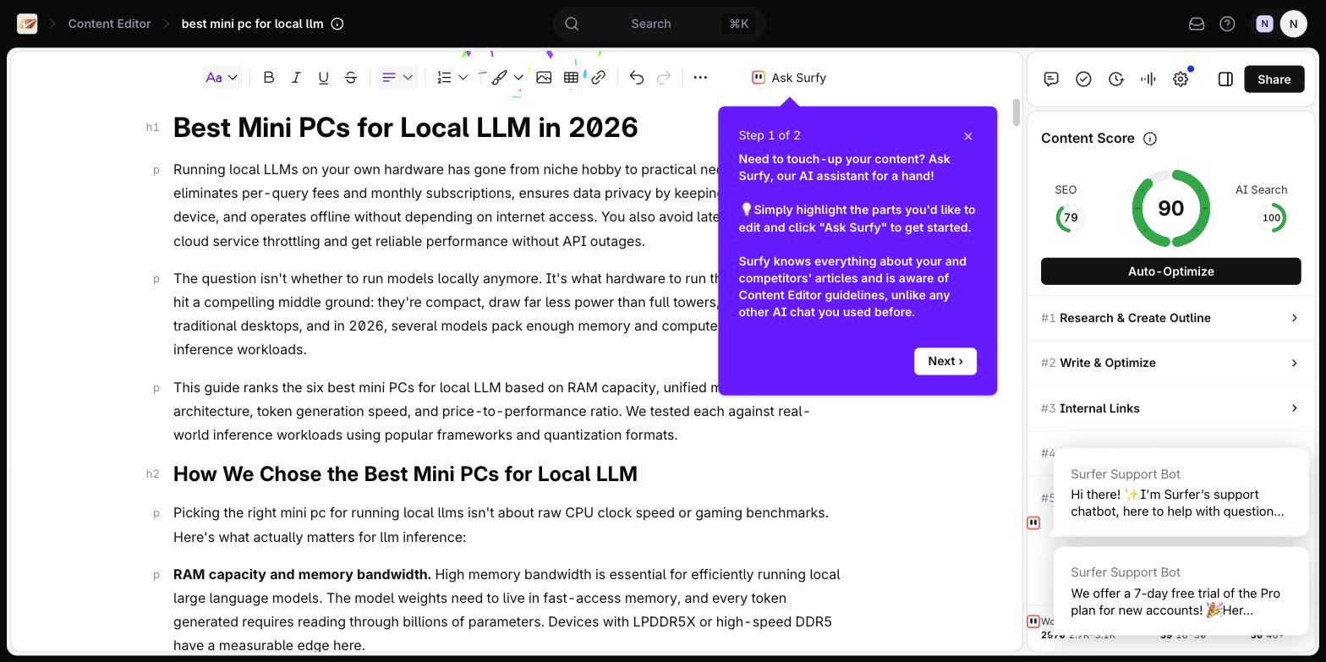Open the text style Aa dropdown
The image size is (1326, 662).
(222, 77)
